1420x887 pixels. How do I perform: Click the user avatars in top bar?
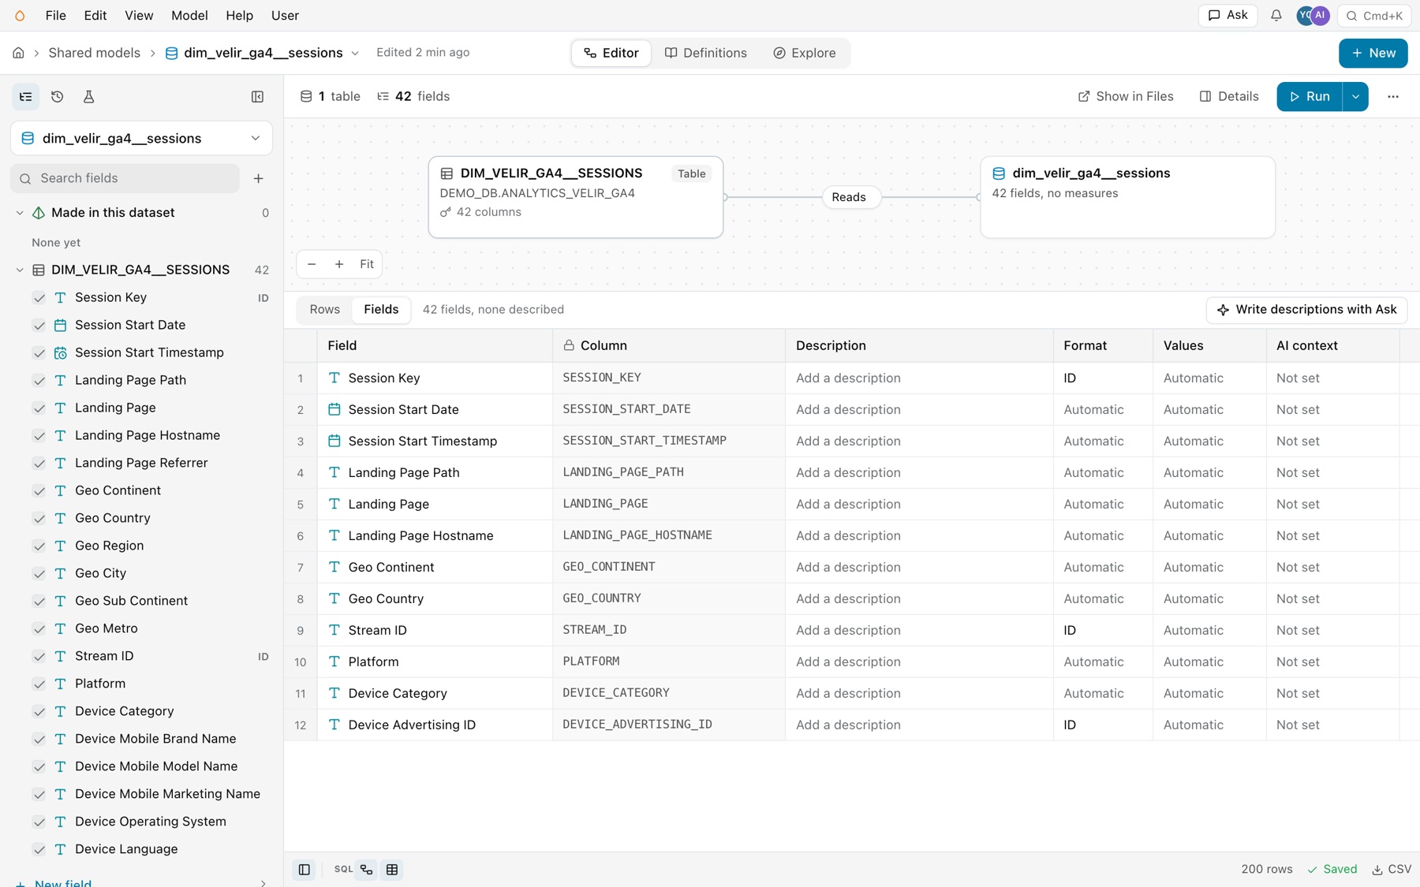1313,16
